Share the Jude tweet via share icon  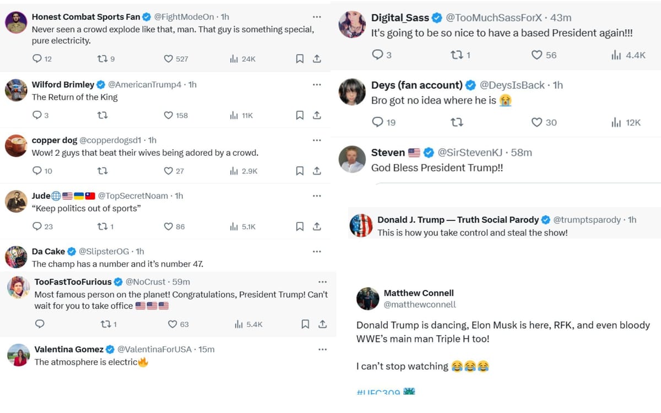[x=317, y=226]
